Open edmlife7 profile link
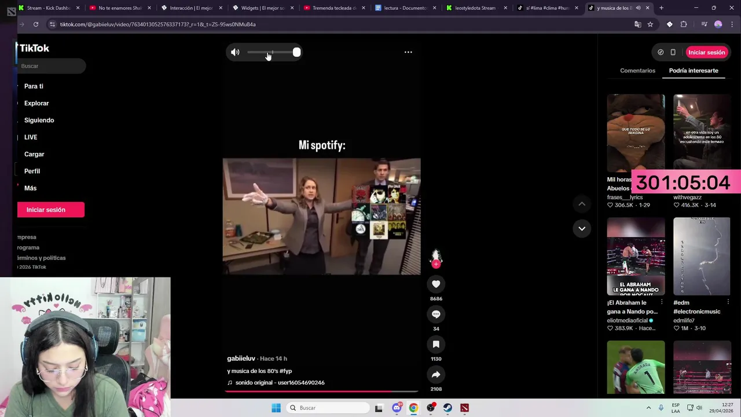Image resolution: width=741 pixels, height=417 pixels. point(684,320)
